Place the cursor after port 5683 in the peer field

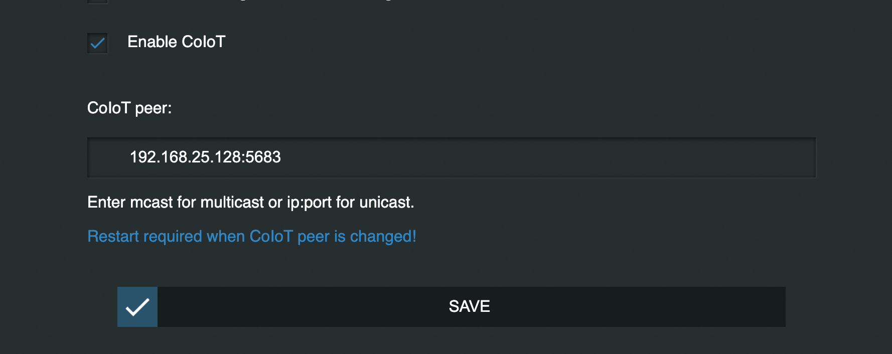282,157
